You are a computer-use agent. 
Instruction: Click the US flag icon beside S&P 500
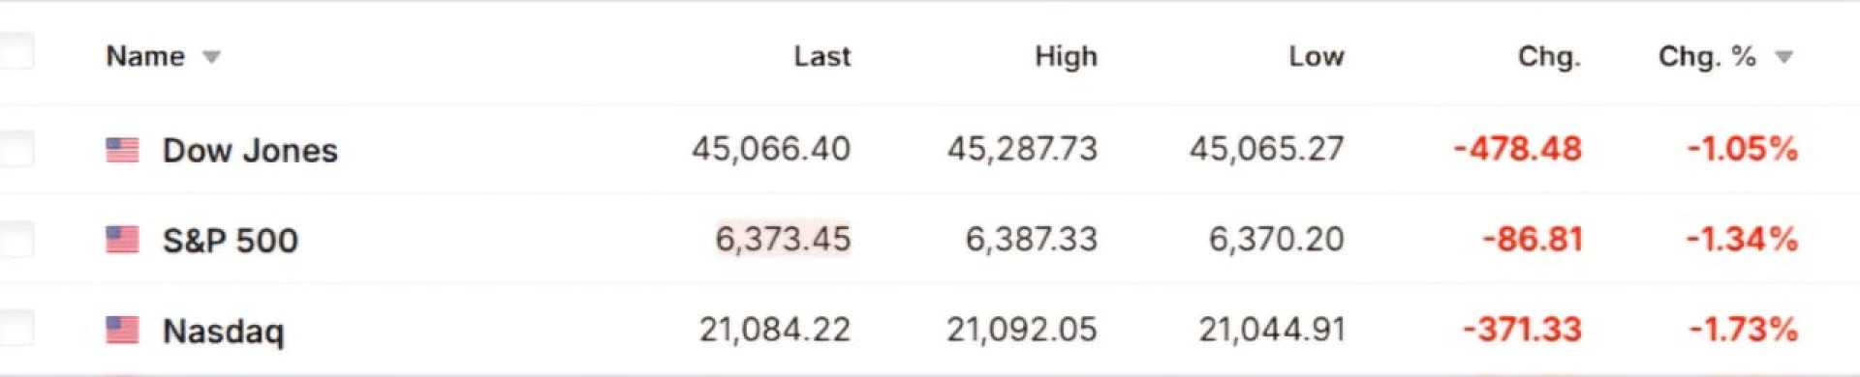pyautogui.click(x=122, y=240)
